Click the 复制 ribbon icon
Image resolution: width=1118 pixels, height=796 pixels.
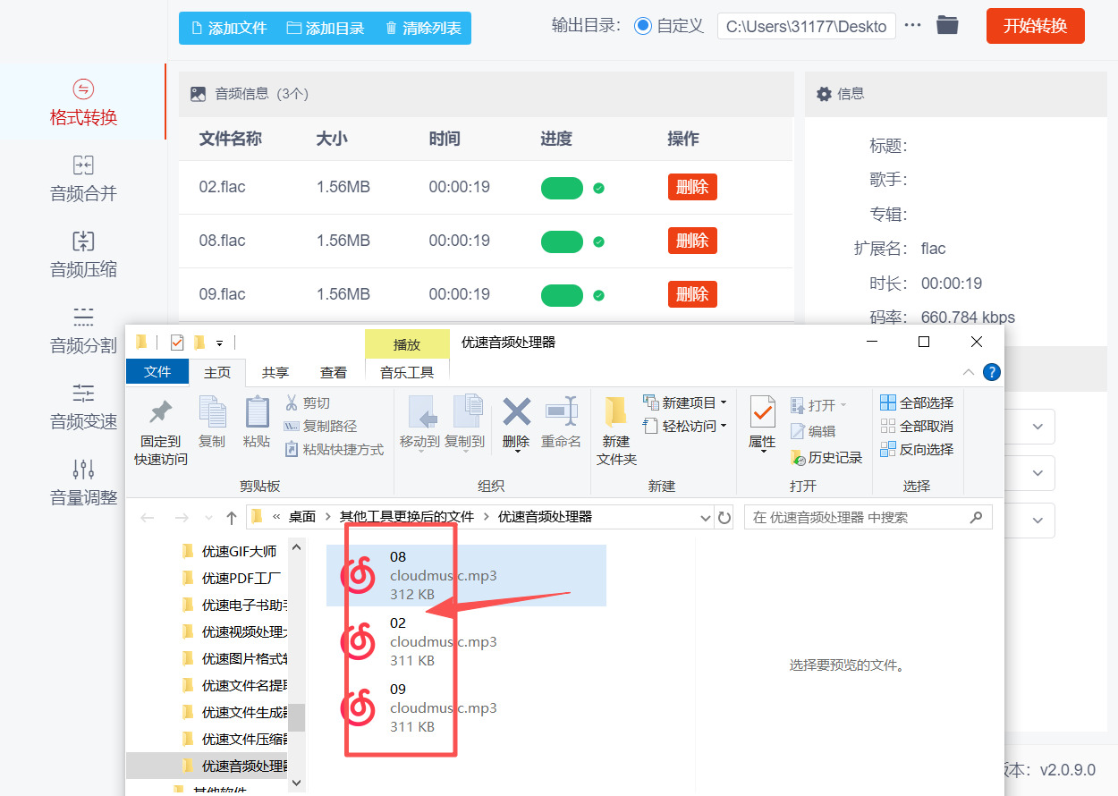[x=212, y=412]
